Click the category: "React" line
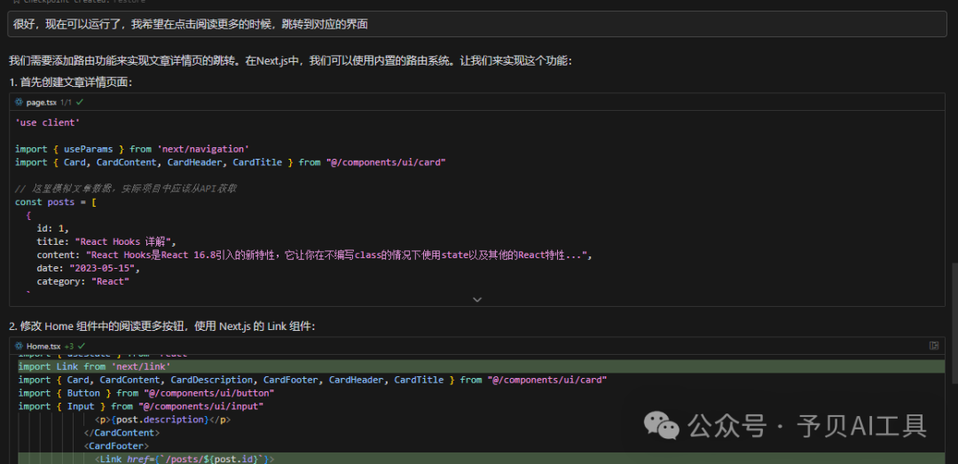958x464 pixels. click(83, 281)
